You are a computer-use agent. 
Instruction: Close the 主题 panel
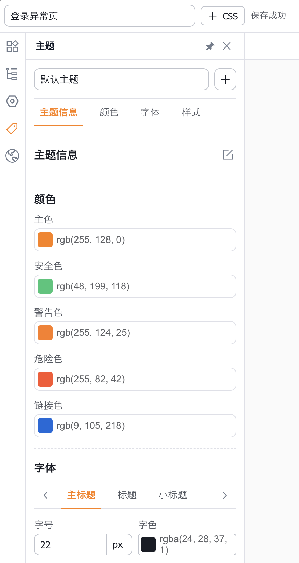(227, 46)
